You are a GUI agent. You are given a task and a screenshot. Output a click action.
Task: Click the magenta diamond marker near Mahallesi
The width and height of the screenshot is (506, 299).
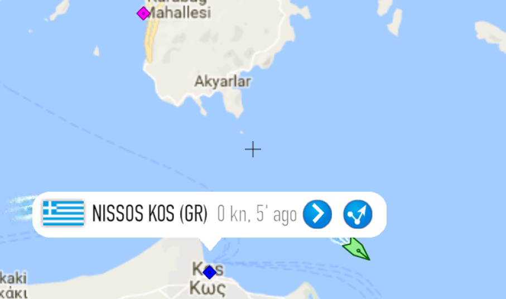[x=143, y=13]
